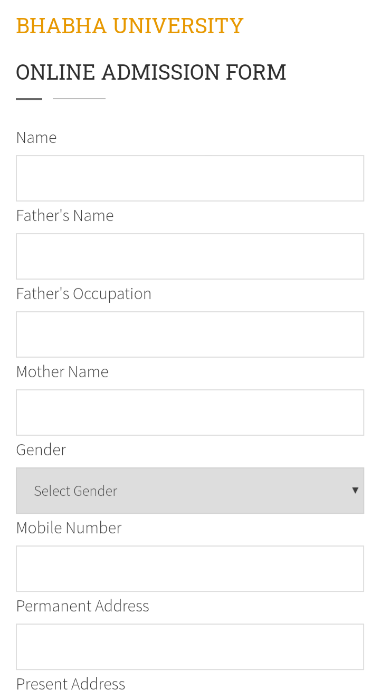This screenshot has width=380, height=700.
Task: Click the Present Address label text
Action: pos(71,684)
